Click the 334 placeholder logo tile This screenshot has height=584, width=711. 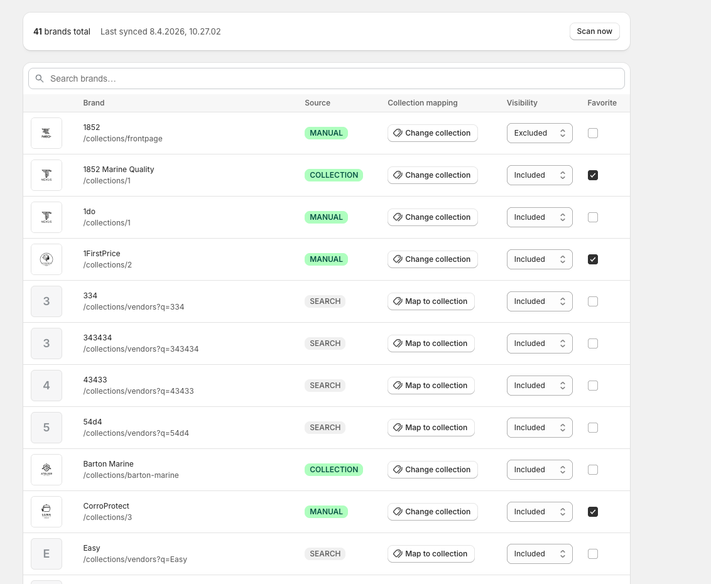point(46,301)
